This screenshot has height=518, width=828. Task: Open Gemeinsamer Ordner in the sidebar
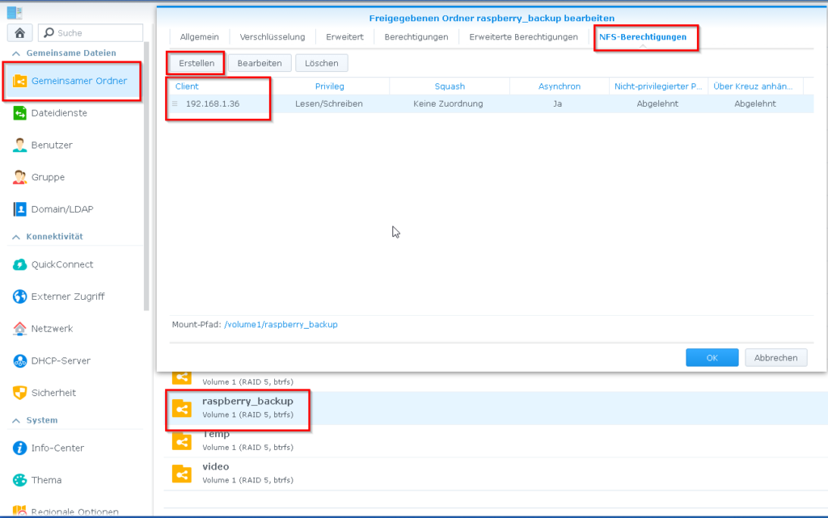coord(78,81)
